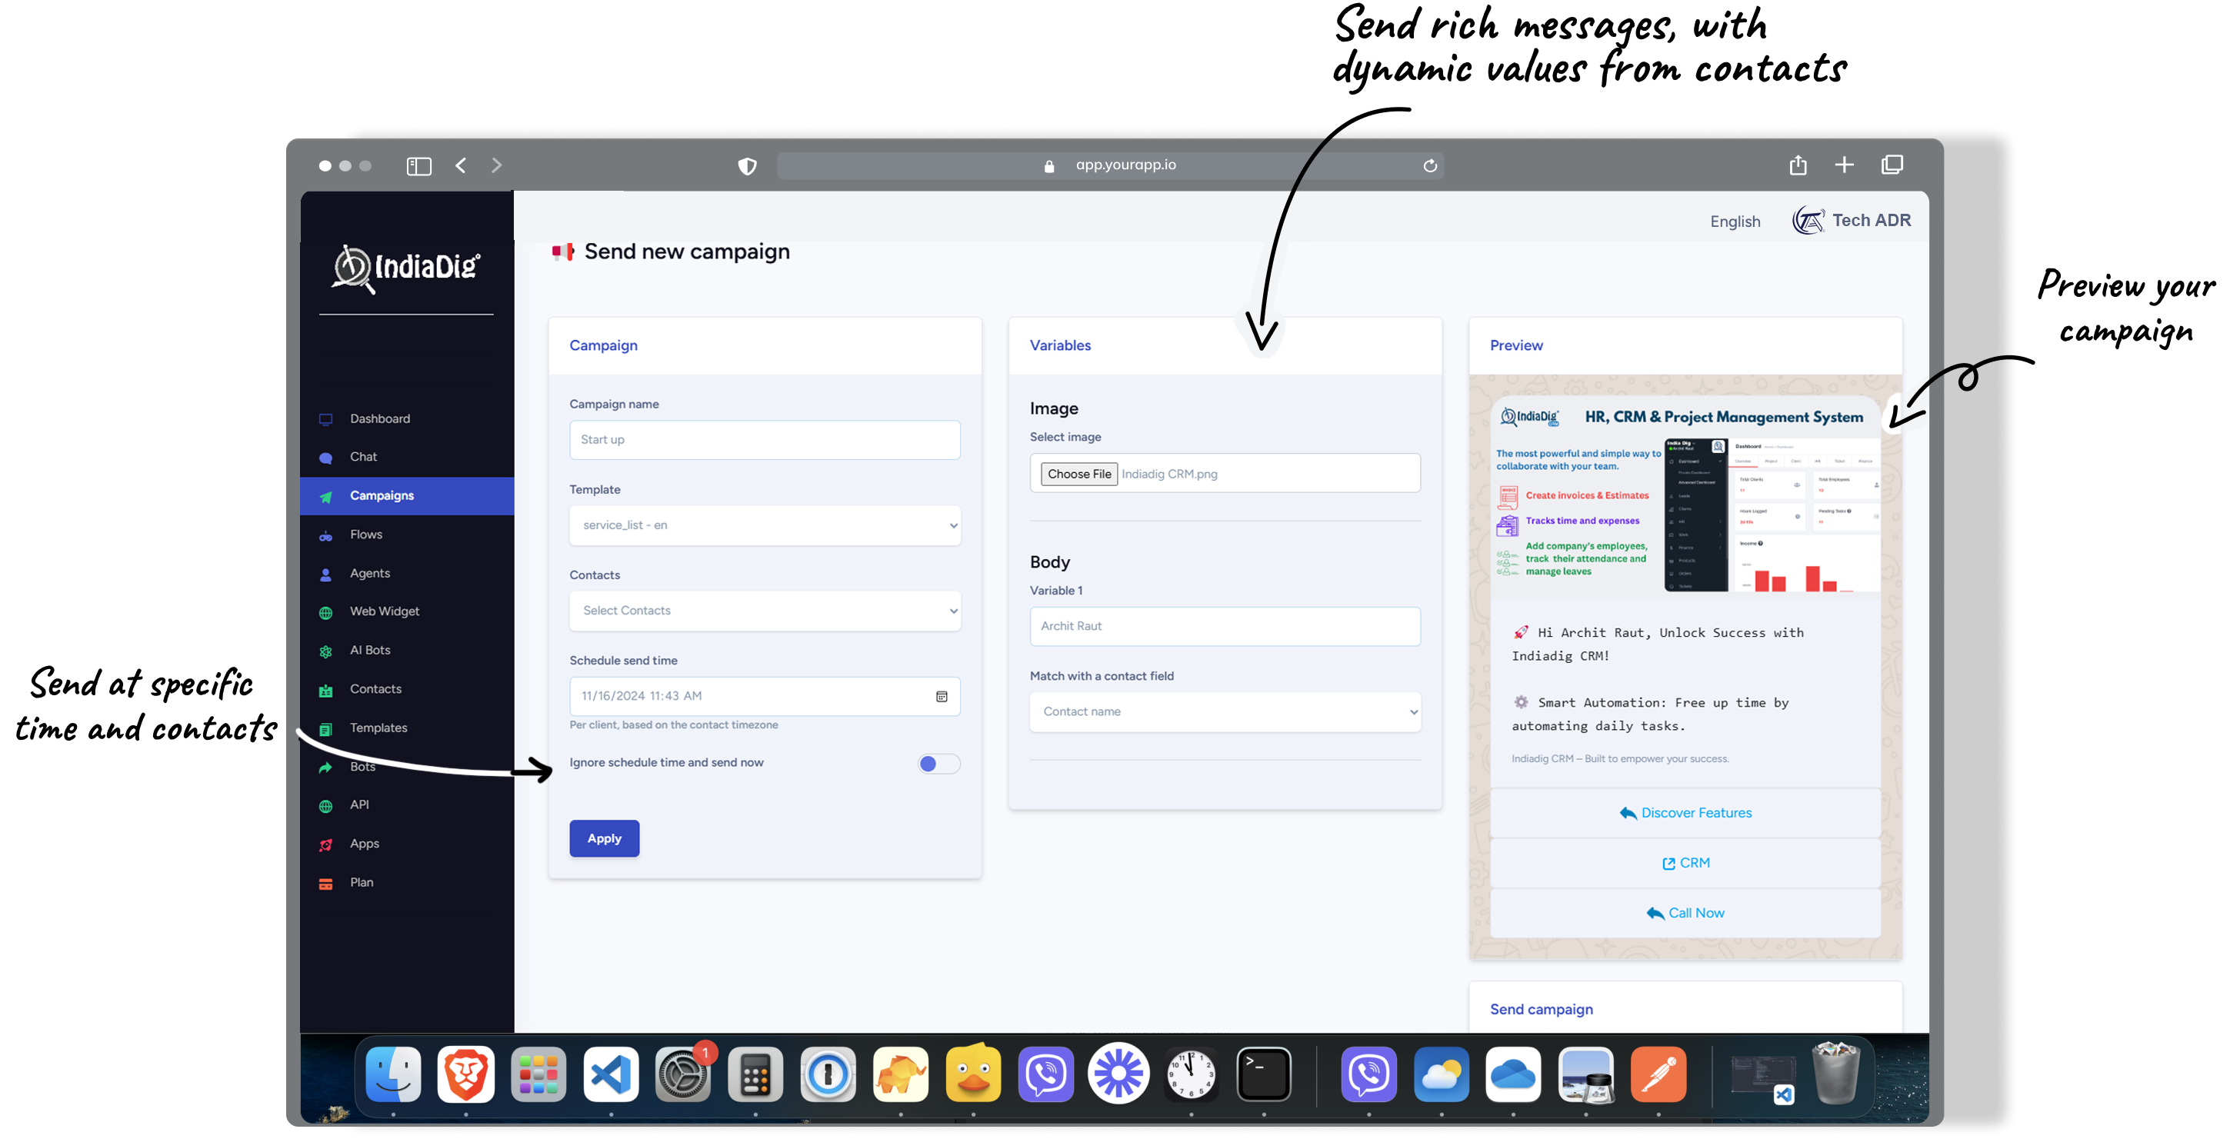Click the browser share icon
The height and width of the screenshot is (1139, 2240).
(x=1798, y=165)
